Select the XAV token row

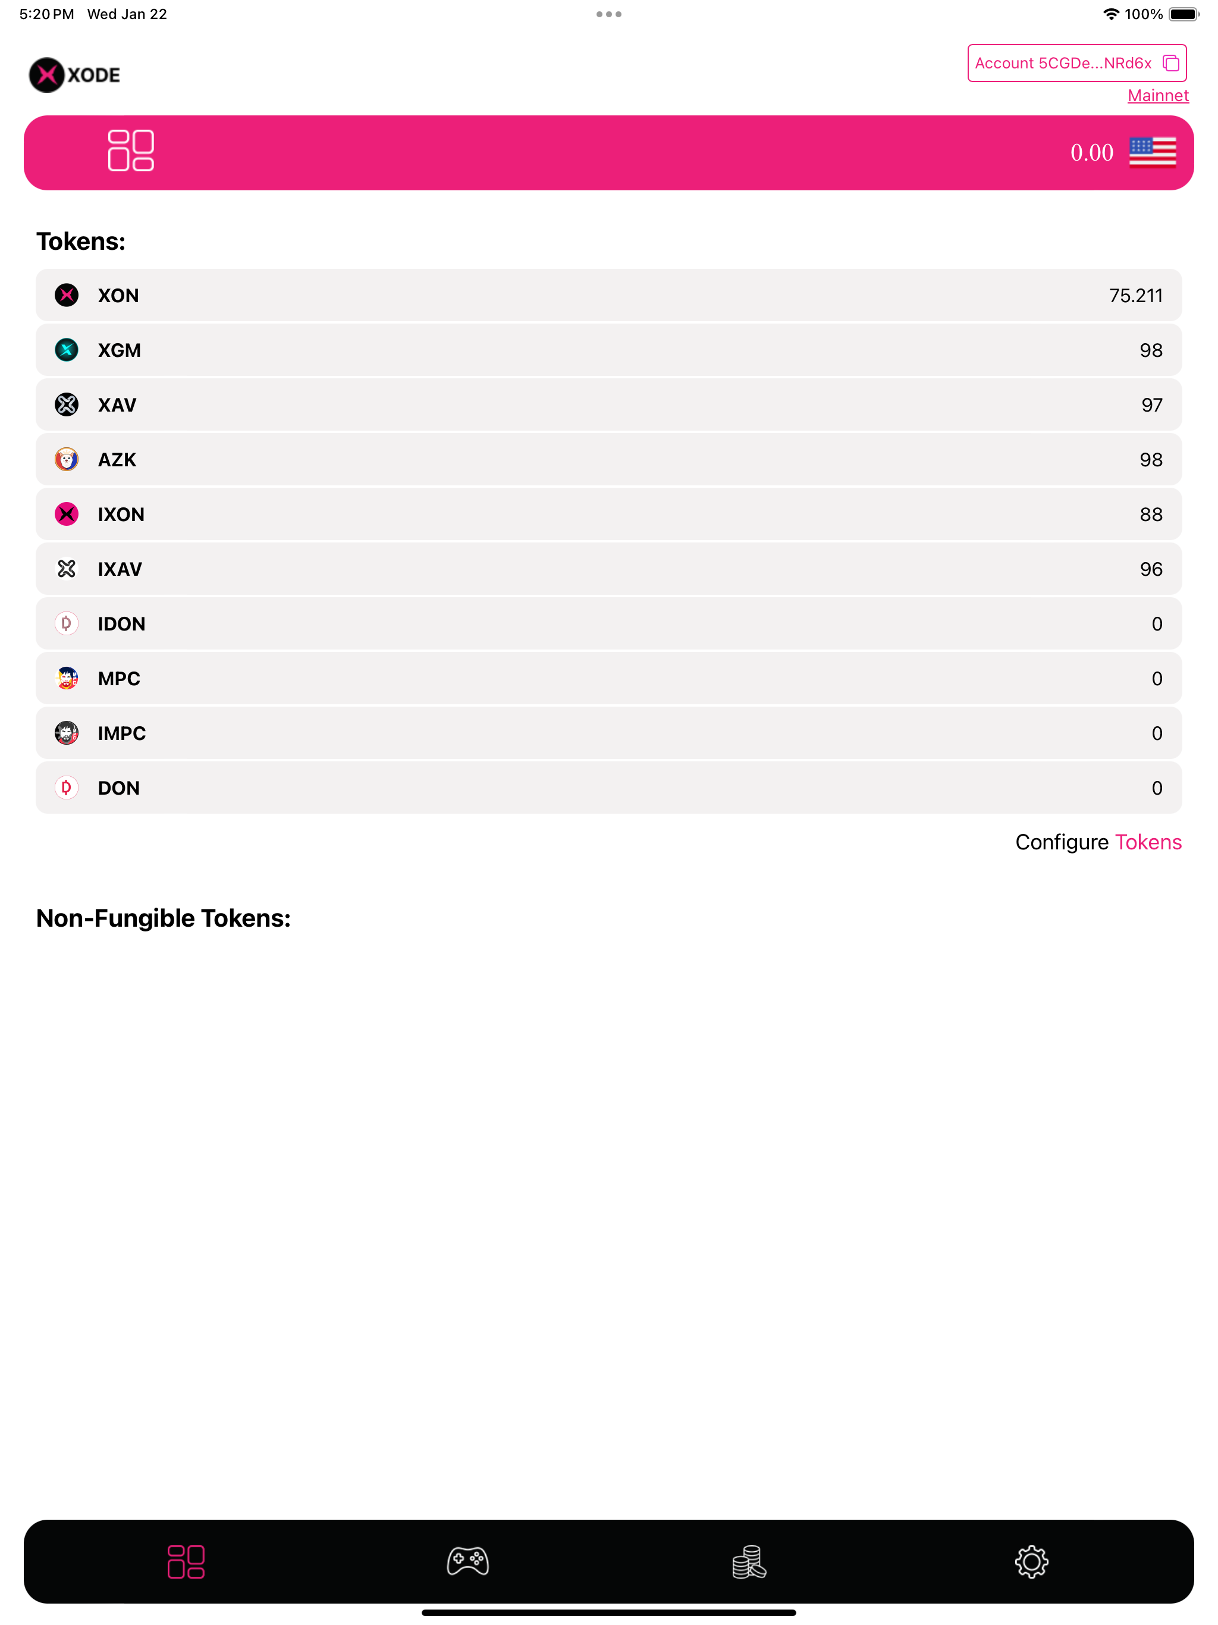coord(608,405)
